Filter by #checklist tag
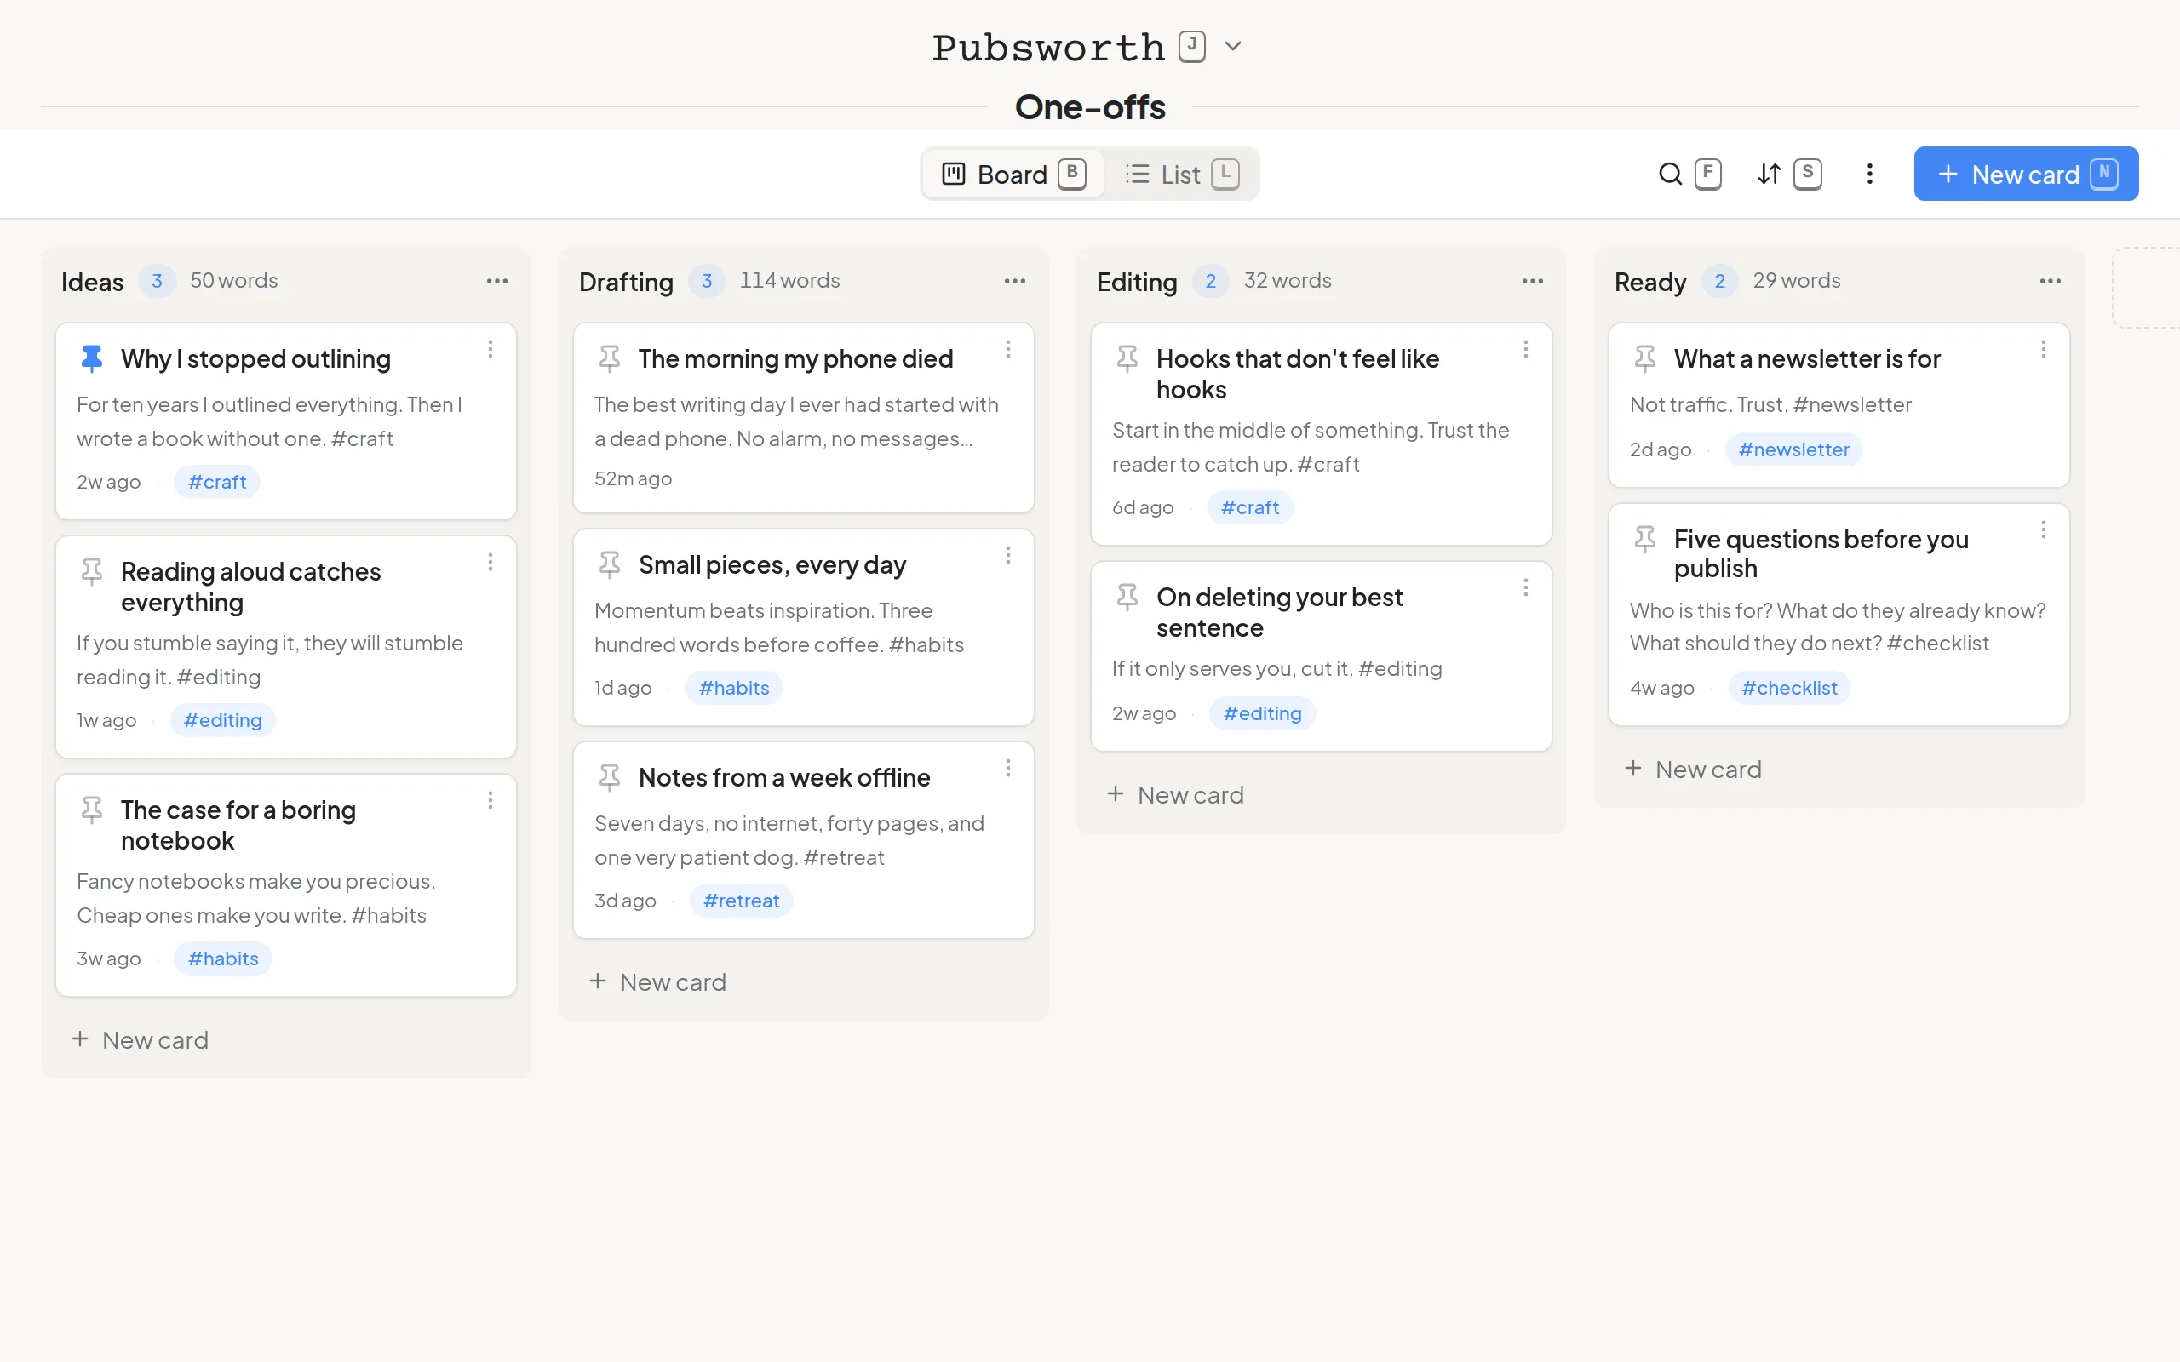This screenshot has height=1362, width=2180. (x=1789, y=690)
